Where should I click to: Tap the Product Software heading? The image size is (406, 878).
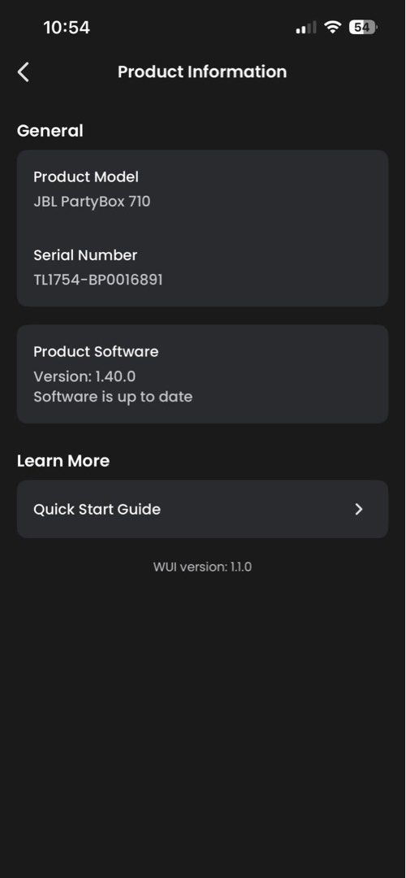tap(96, 352)
